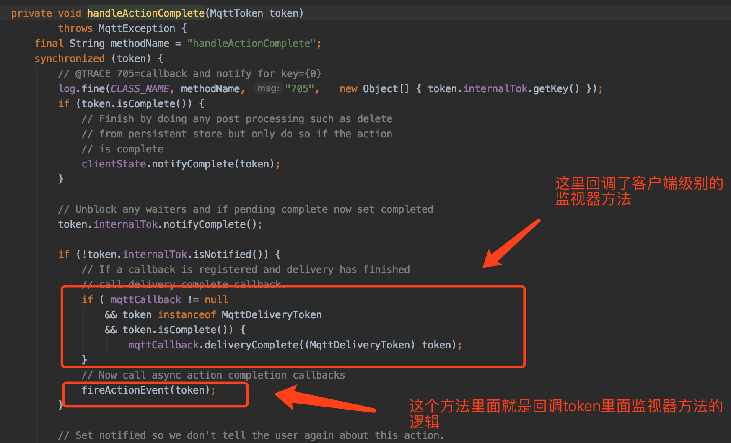Select the synchronized keyword

(70, 58)
